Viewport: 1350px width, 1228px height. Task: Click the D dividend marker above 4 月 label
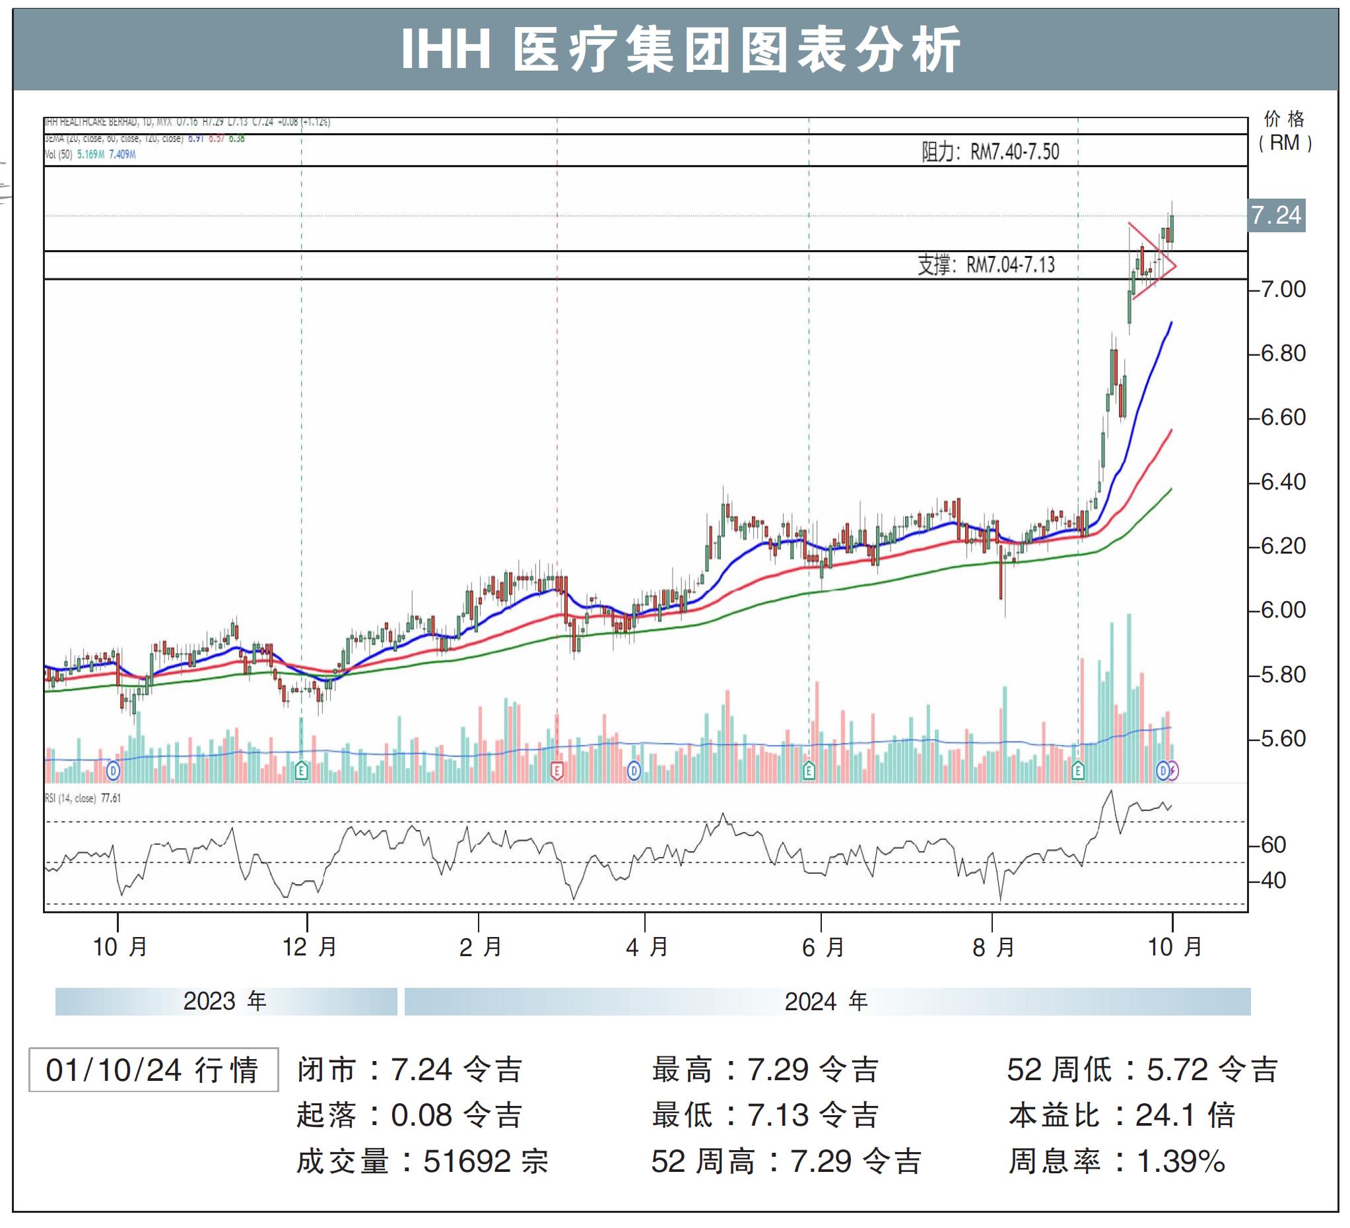point(634,771)
